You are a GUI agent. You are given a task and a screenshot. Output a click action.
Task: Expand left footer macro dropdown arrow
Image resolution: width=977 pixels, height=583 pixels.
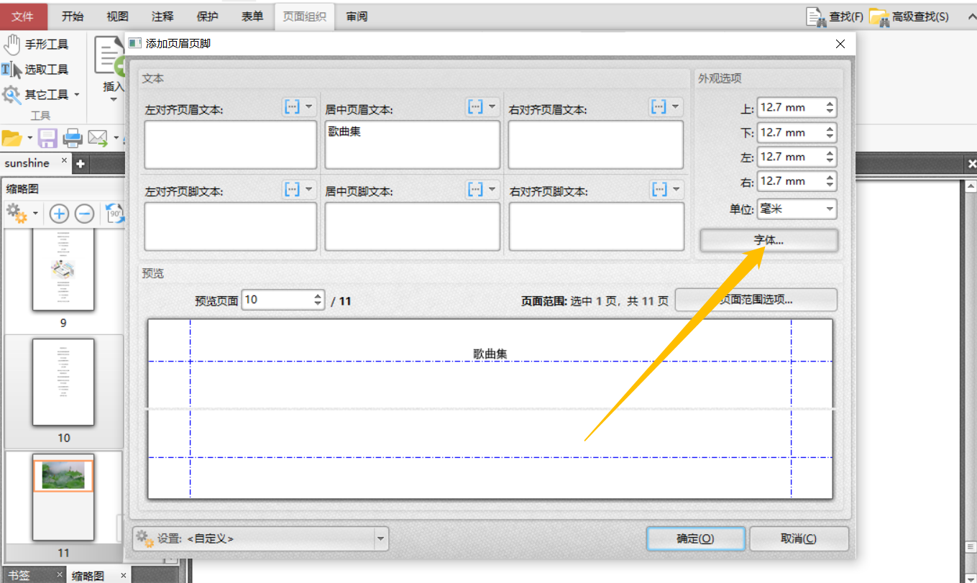pos(310,189)
